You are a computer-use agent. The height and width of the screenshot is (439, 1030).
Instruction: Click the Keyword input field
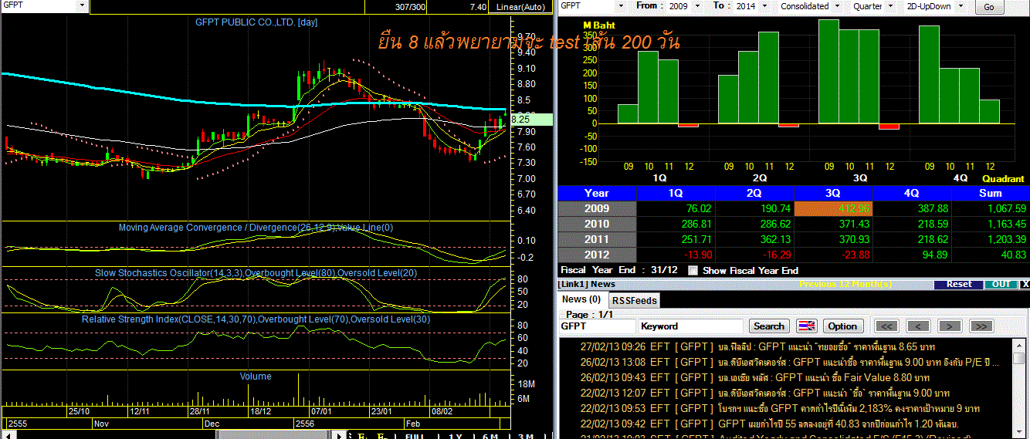click(x=691, y=326)
